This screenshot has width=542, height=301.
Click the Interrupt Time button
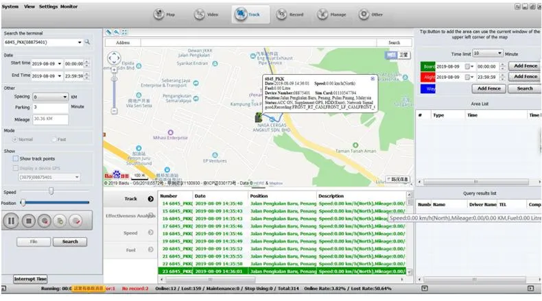click(x=31, y=279)
